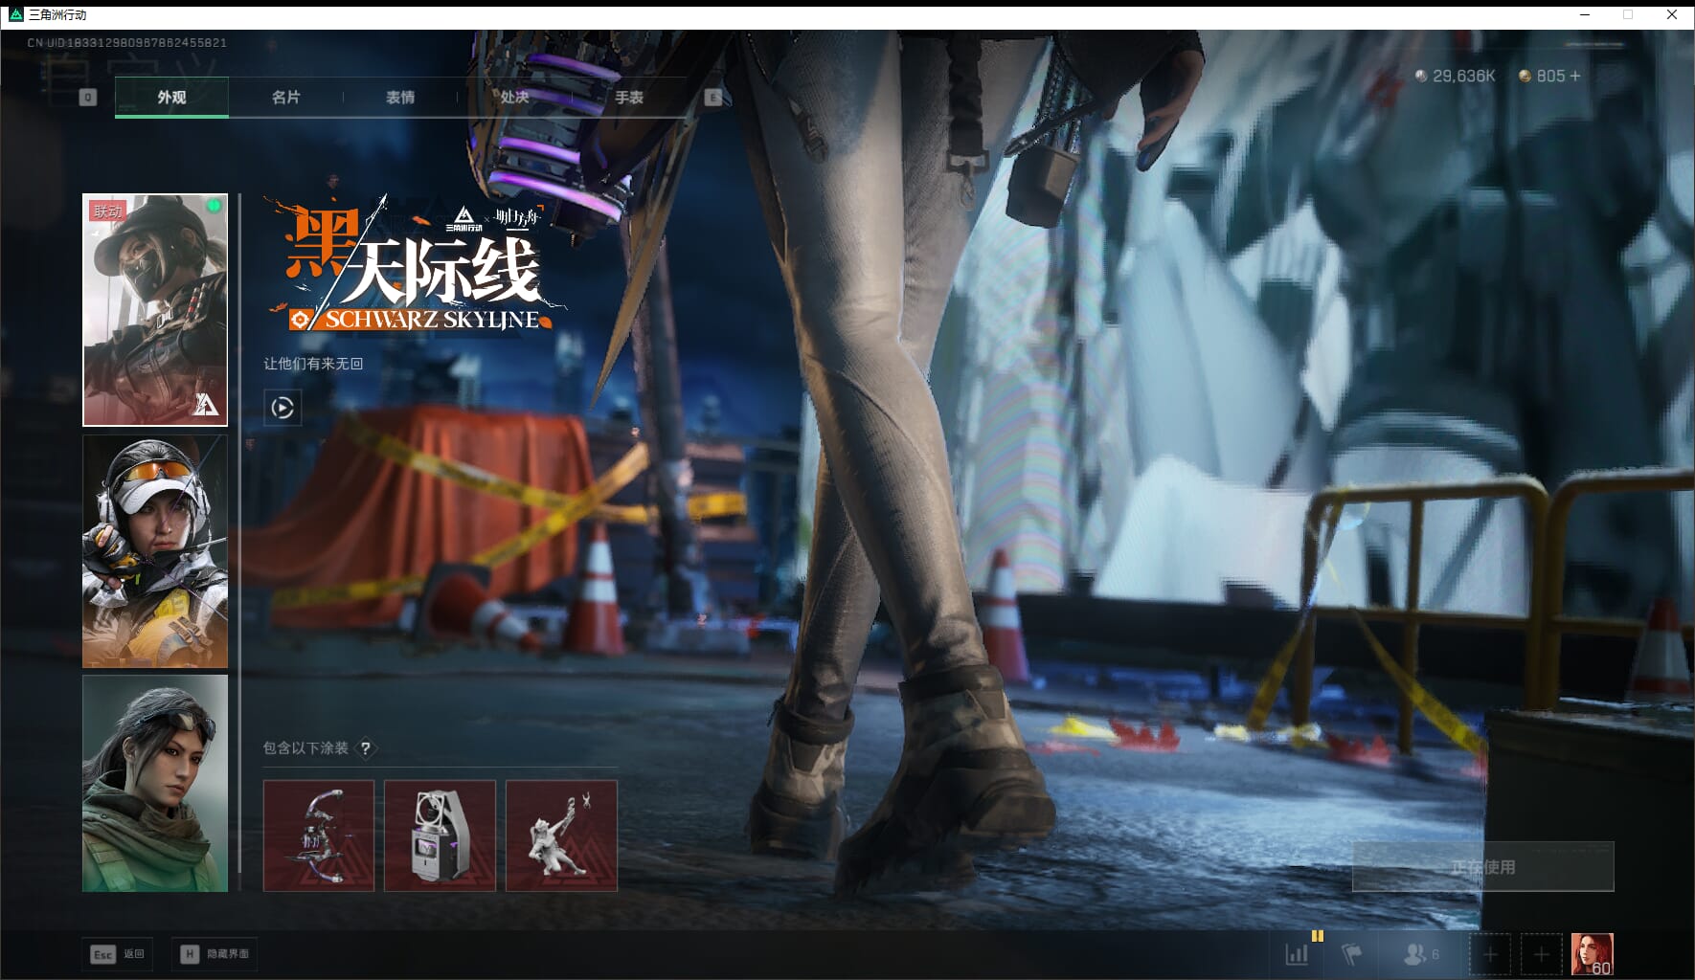Click the empty plus slot beside the avatar

[1541, 954]
